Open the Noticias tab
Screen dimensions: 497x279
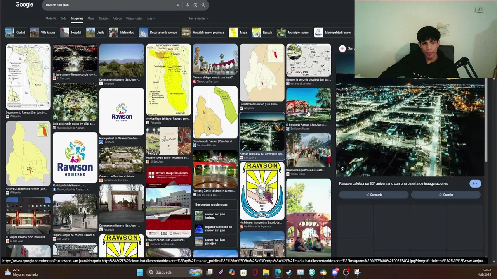tap(104, 19)
